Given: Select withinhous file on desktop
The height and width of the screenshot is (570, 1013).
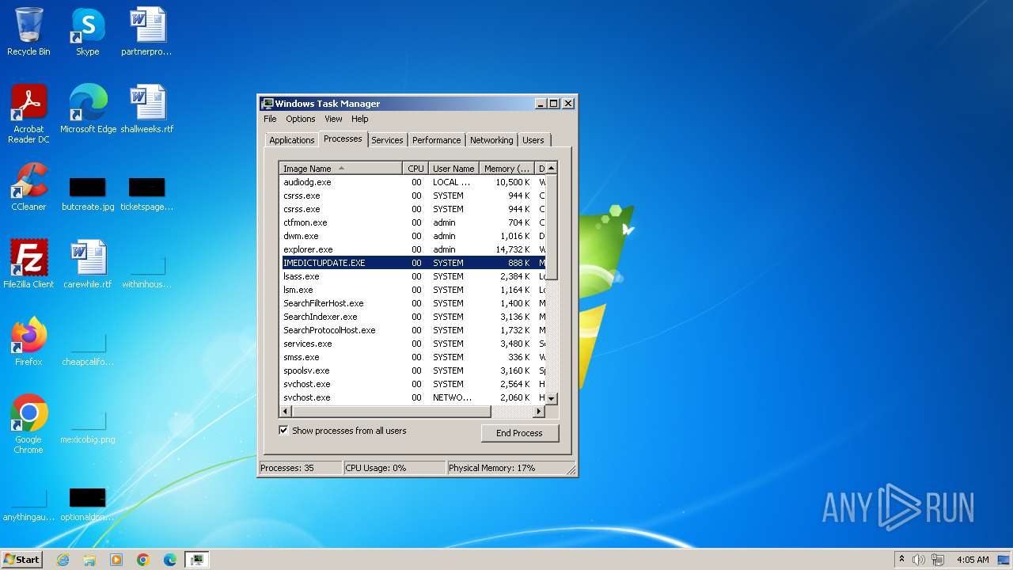Looking at the screenshot, I should (x=146, y=269).
